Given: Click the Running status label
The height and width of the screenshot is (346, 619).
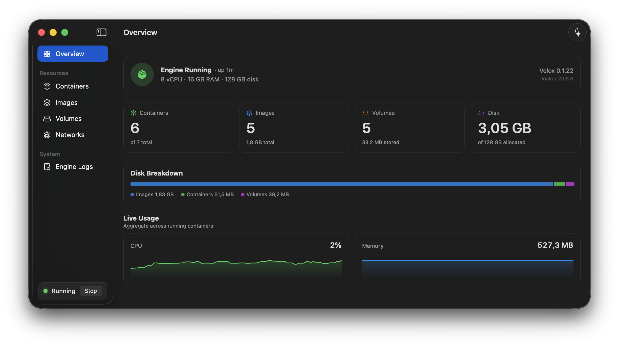Looking at the screenshot, I should coord(63,291).
